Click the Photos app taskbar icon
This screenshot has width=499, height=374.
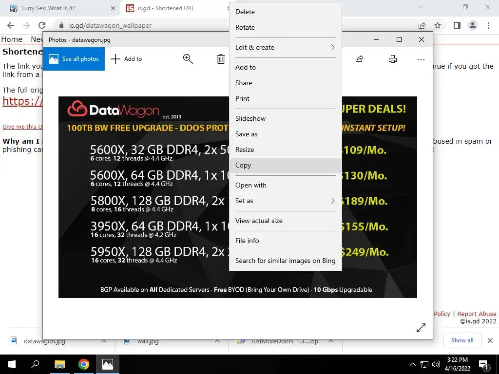click(108, 364)
